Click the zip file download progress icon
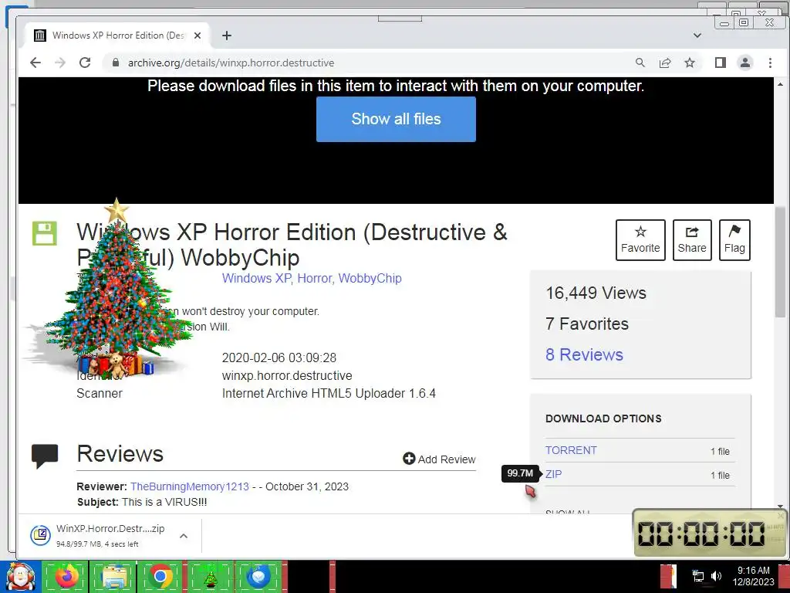The width and height of the screenshot is (790, 593). point(40,535)
